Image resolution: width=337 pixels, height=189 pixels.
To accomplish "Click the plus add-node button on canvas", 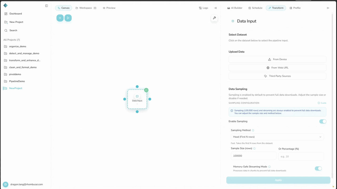I will [60, 18].
